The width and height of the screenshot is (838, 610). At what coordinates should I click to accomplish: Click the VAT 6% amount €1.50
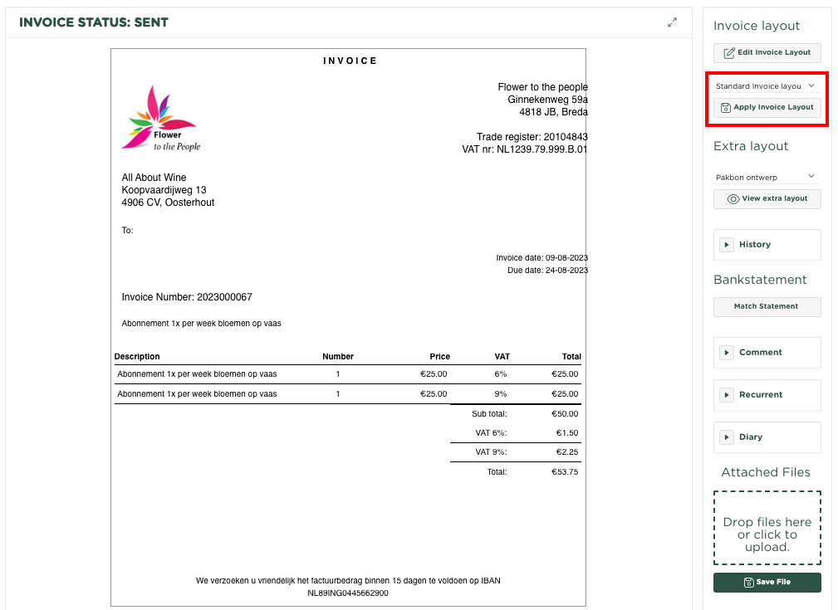coord(567,433)
